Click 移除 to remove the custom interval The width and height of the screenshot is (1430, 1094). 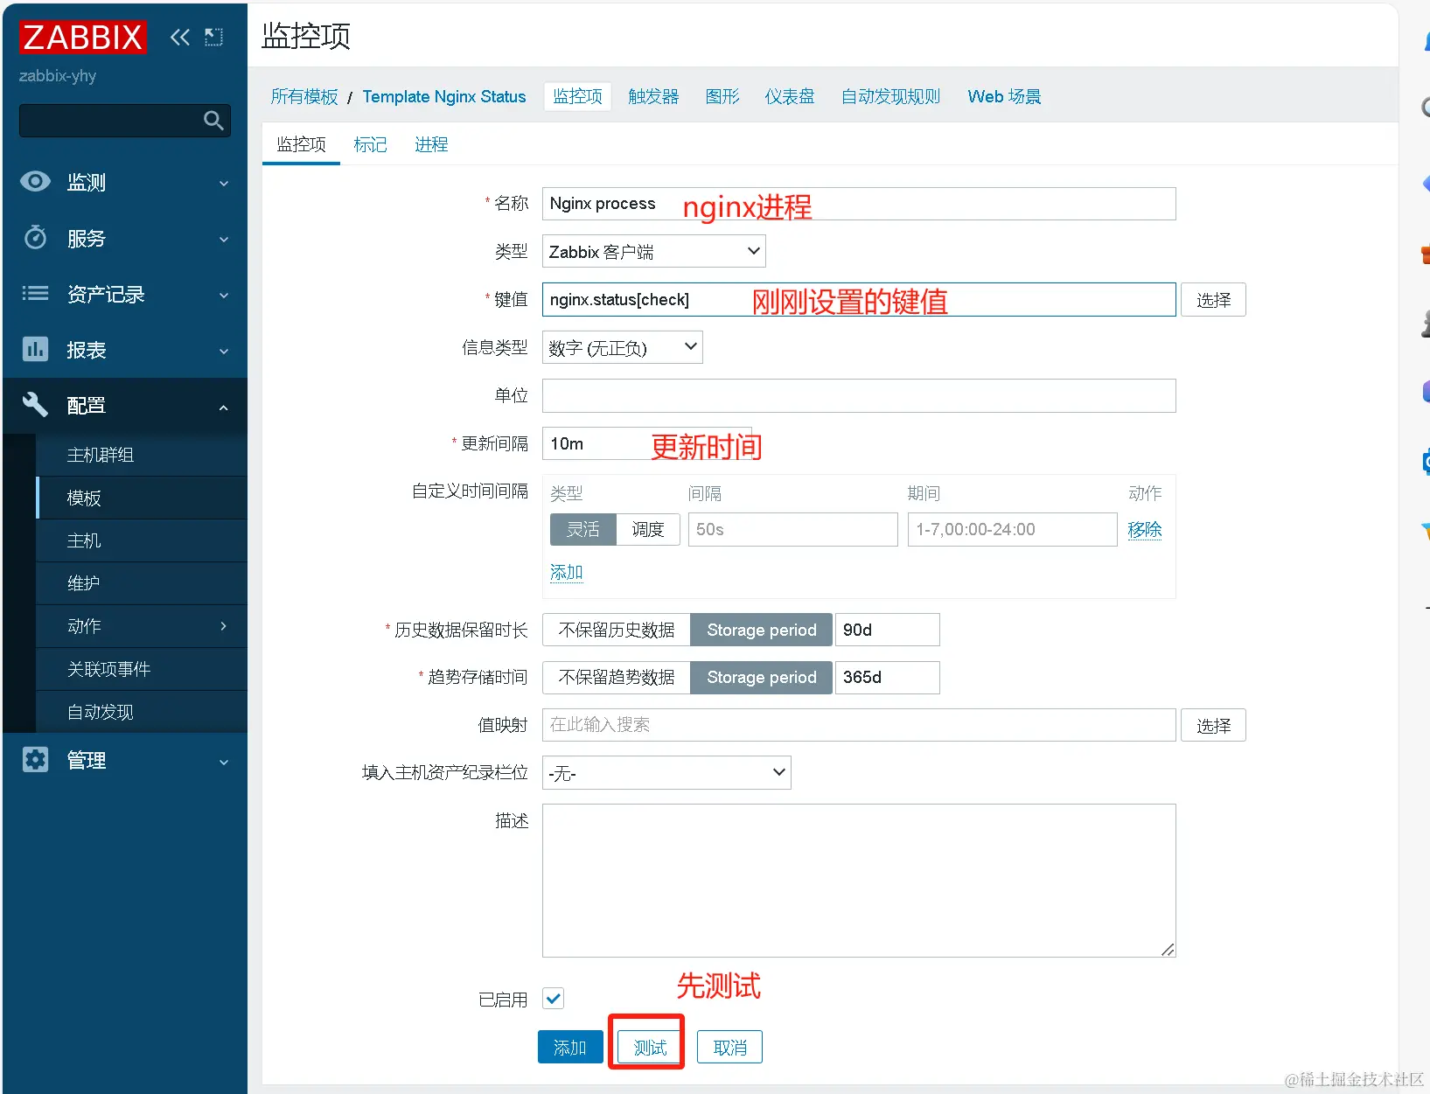tap(1145, 529)
